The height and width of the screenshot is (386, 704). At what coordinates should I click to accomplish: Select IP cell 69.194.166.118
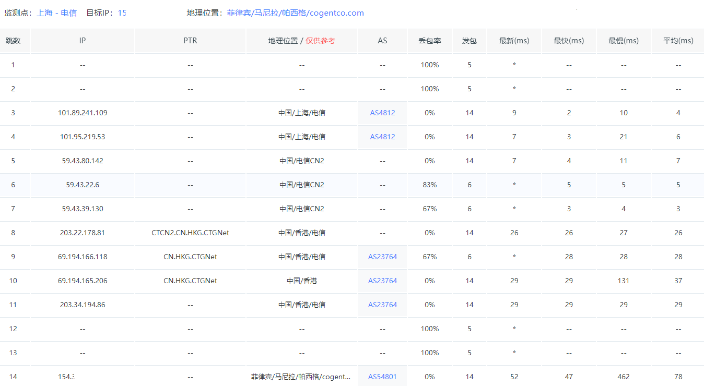[83, 257]
